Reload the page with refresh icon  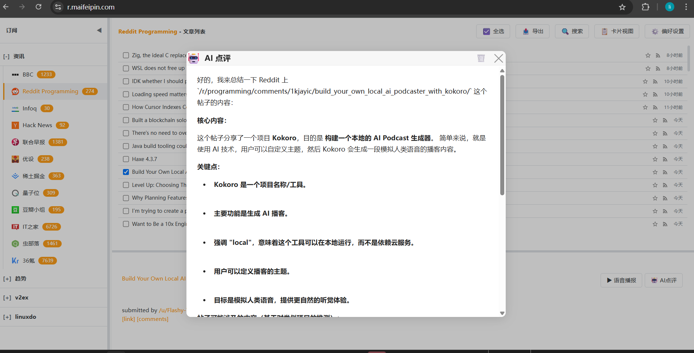(x=38, y=7)
